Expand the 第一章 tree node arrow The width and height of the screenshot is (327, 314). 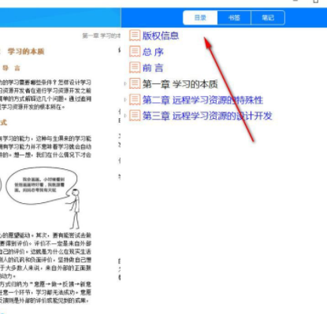pos(125,83)
